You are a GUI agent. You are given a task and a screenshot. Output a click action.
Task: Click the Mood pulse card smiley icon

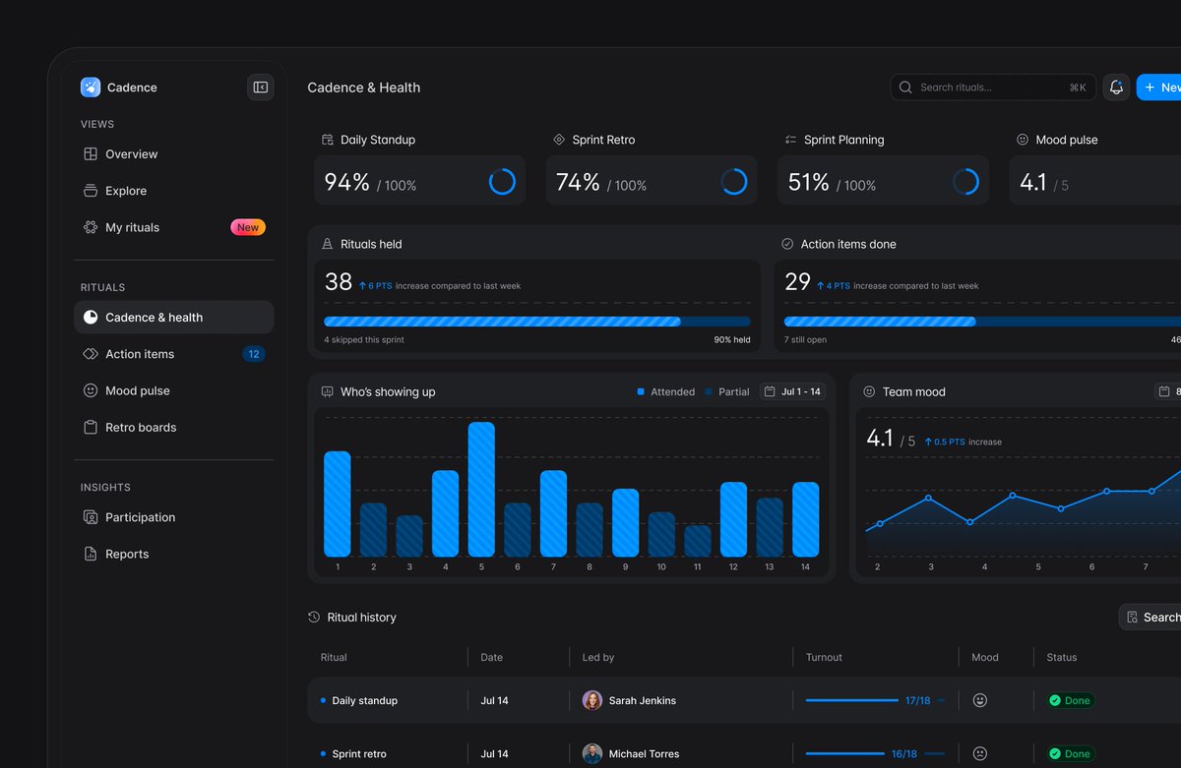click(x=1023, y=140)
